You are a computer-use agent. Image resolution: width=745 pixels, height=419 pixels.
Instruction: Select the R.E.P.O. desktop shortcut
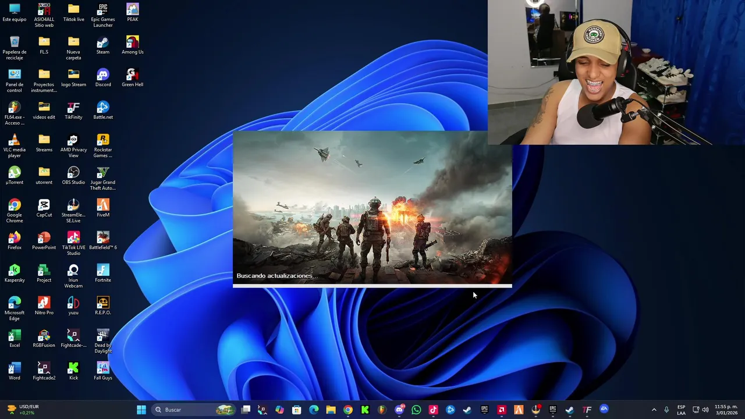103,306
